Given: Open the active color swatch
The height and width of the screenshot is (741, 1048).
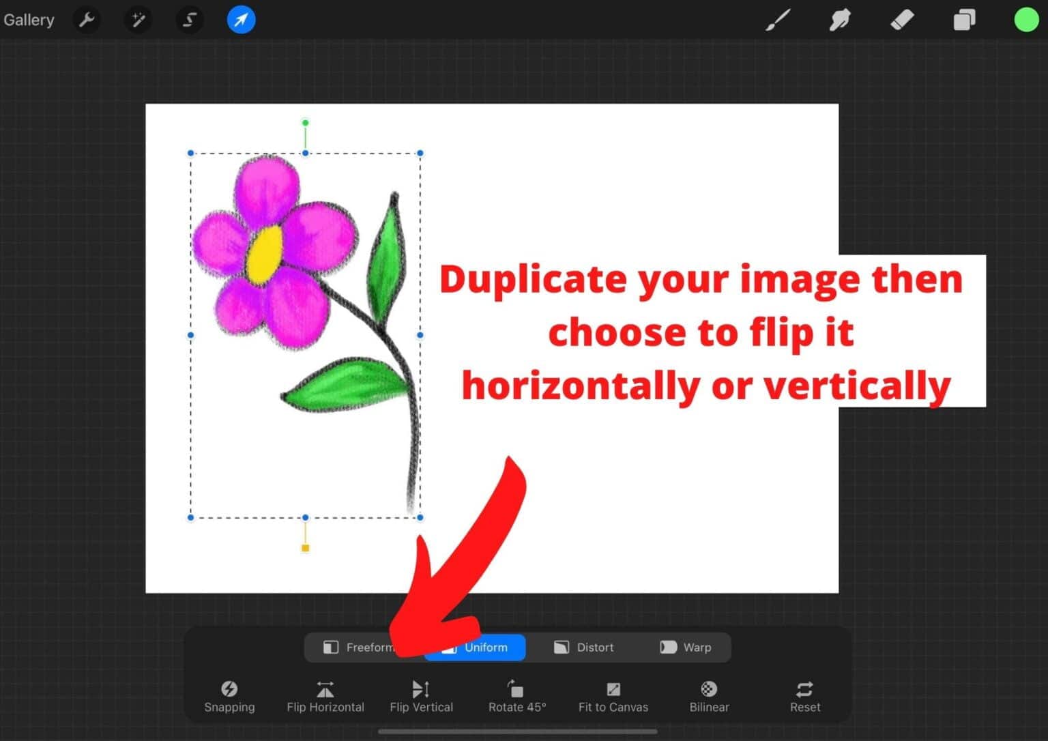Looking at the screenshot, I should tap(1025, 20).
